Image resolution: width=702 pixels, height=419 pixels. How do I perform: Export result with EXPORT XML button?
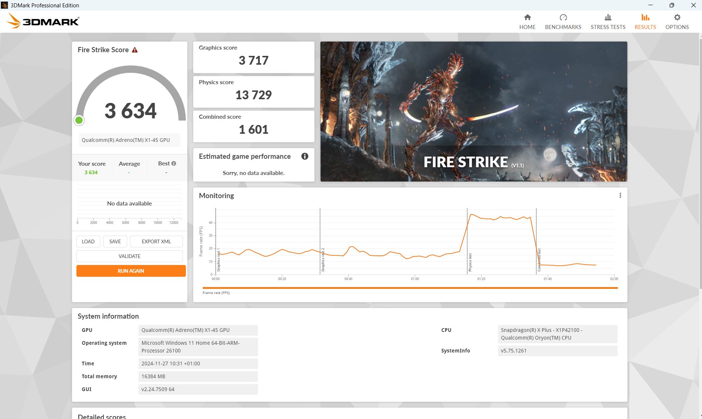(x=156, y=241)
